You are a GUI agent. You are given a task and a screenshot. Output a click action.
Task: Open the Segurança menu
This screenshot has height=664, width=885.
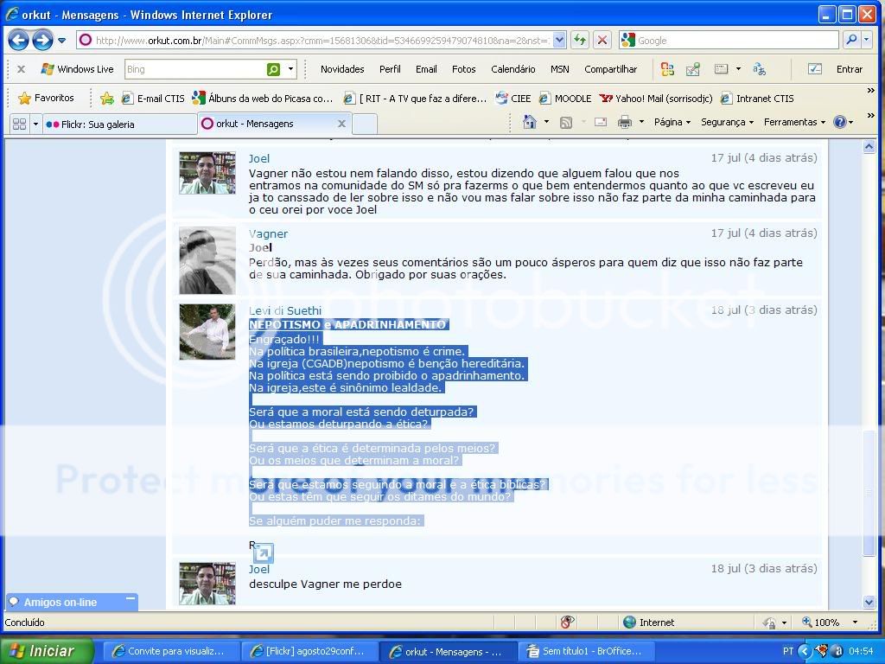726,123
